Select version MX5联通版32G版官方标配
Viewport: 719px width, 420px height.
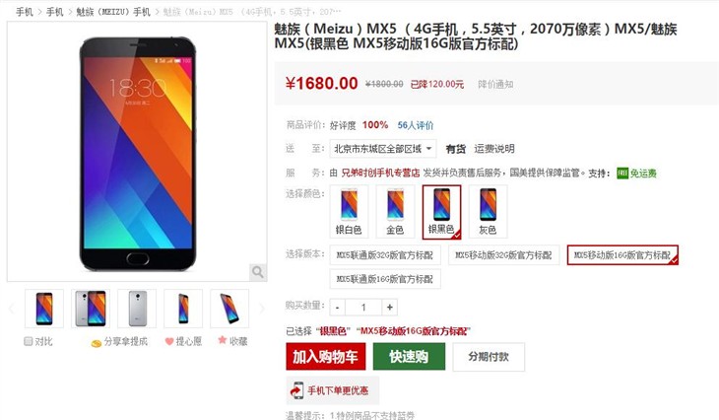click(385, 255)
